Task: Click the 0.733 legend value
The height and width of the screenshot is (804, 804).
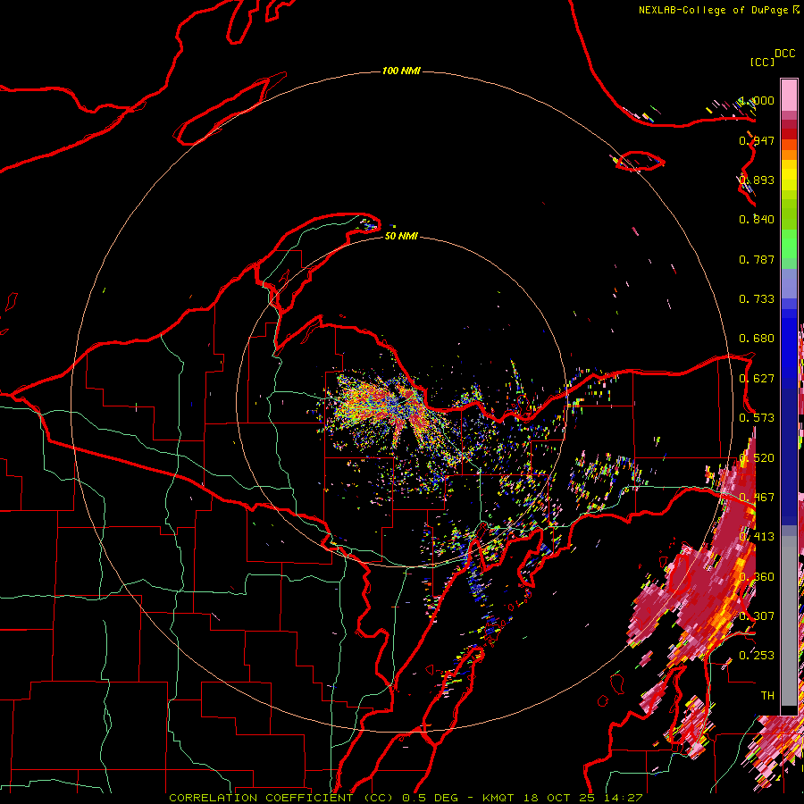Action: click(757, 299)
